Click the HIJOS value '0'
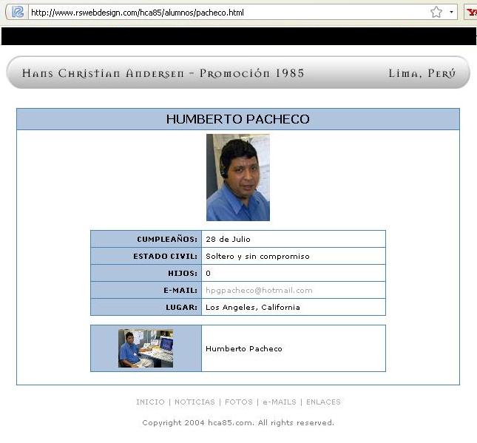477x443 pixels. click(208, 273)
